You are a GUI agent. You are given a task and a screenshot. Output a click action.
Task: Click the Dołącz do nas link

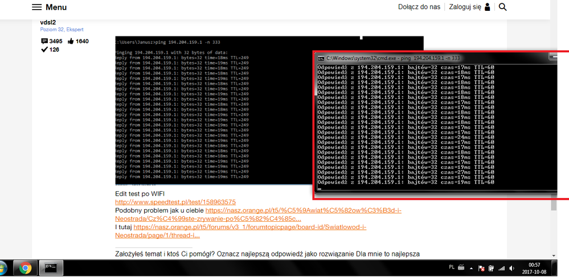tap(419, 7)
